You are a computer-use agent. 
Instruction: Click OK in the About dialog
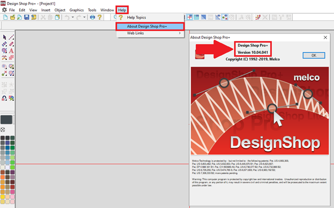coord(314,55)
